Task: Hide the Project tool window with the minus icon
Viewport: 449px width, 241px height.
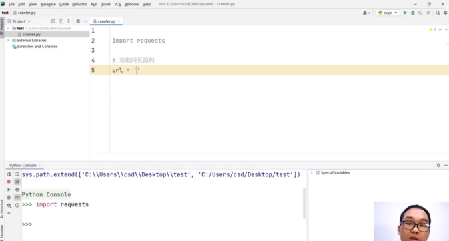Action: (85, 21)
